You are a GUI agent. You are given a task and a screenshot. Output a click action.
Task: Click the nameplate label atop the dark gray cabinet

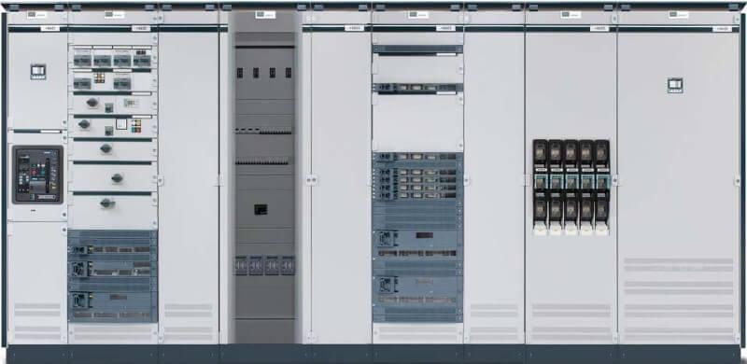pyautogui.click(x=265, y=15)
